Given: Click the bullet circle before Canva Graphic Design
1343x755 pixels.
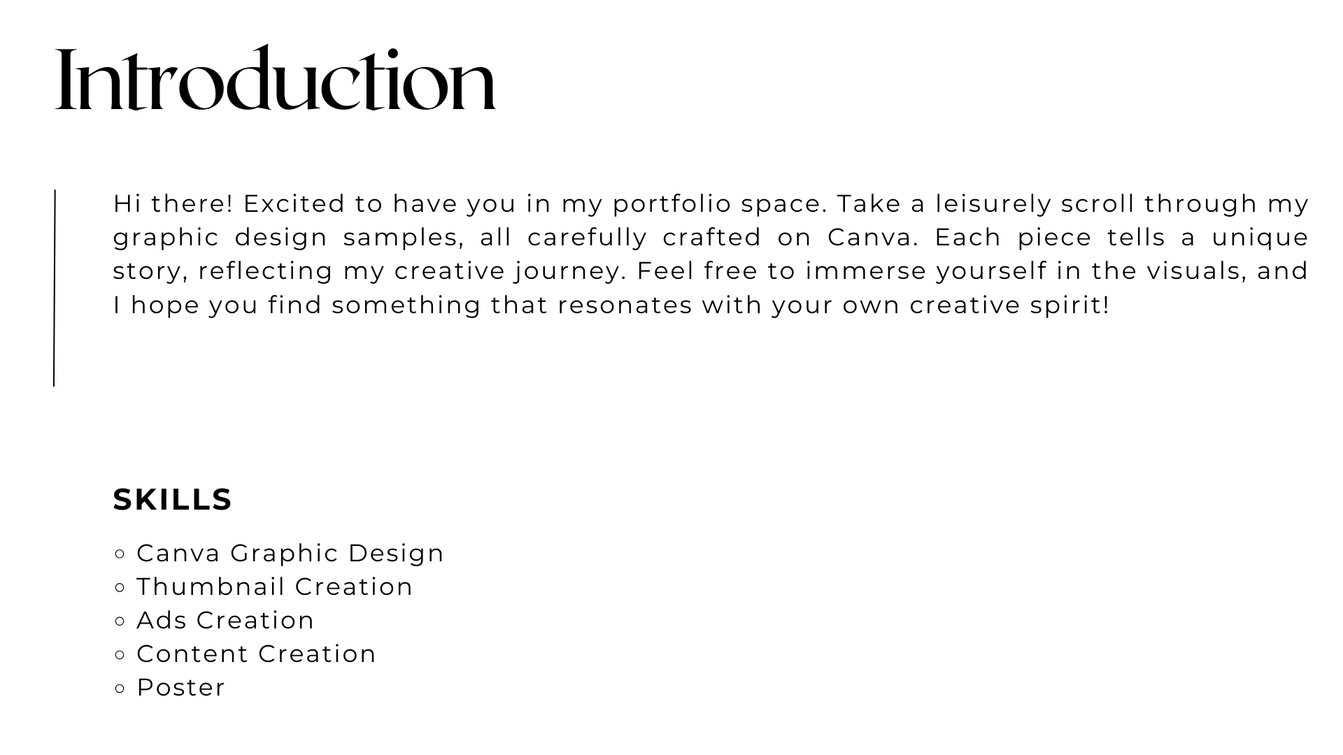Looking at the screenshot, I should click(x=120, y=554).
